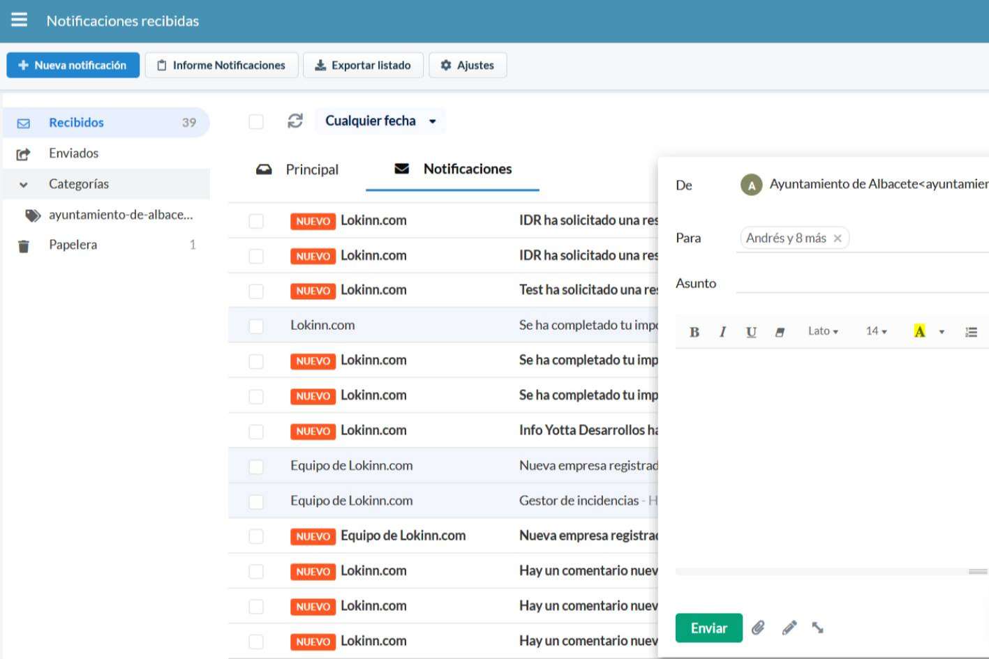Click the refresh list icon

click(295, 121)
